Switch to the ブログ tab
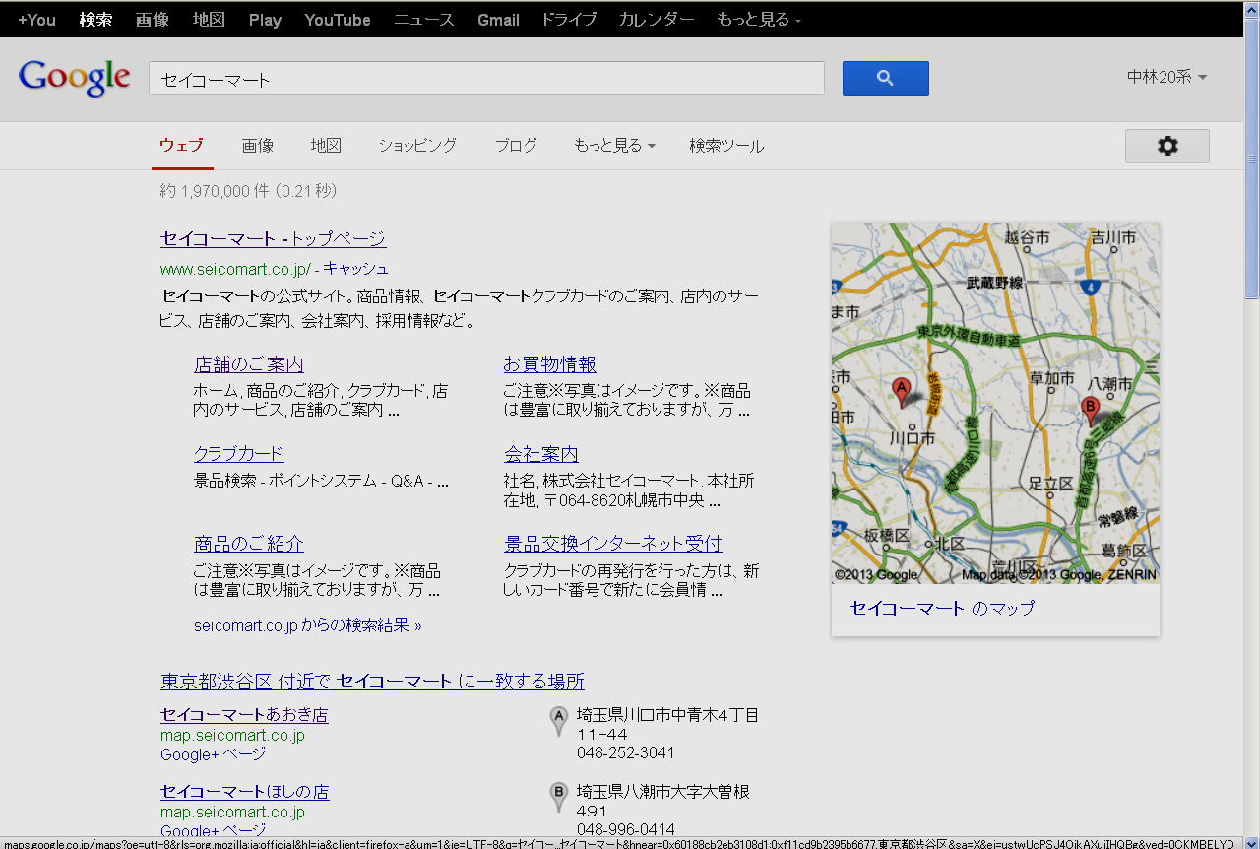 coord(516,146)
